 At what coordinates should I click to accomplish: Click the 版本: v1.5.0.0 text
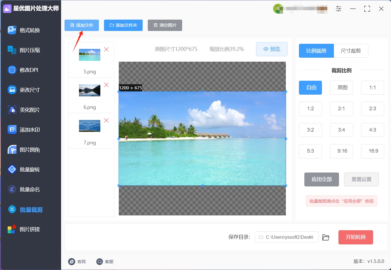369,261
